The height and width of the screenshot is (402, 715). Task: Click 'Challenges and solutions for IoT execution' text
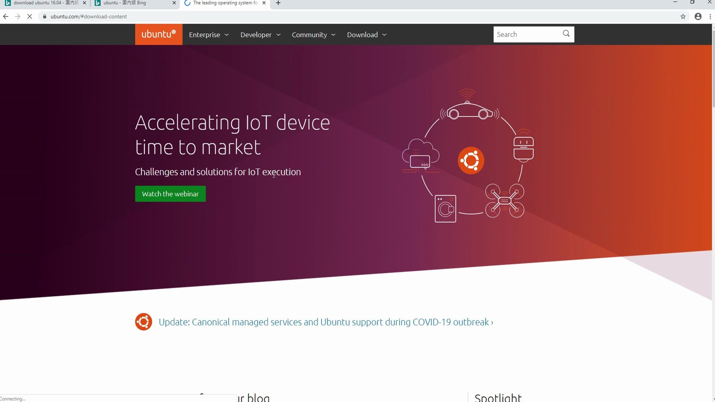(218, 172)
